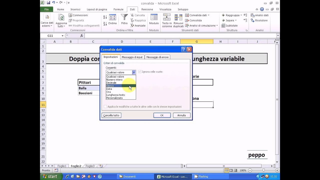Click the Analisi dati icon
The width and height of the screenshot is (320, 180).
tap(253, 15)
